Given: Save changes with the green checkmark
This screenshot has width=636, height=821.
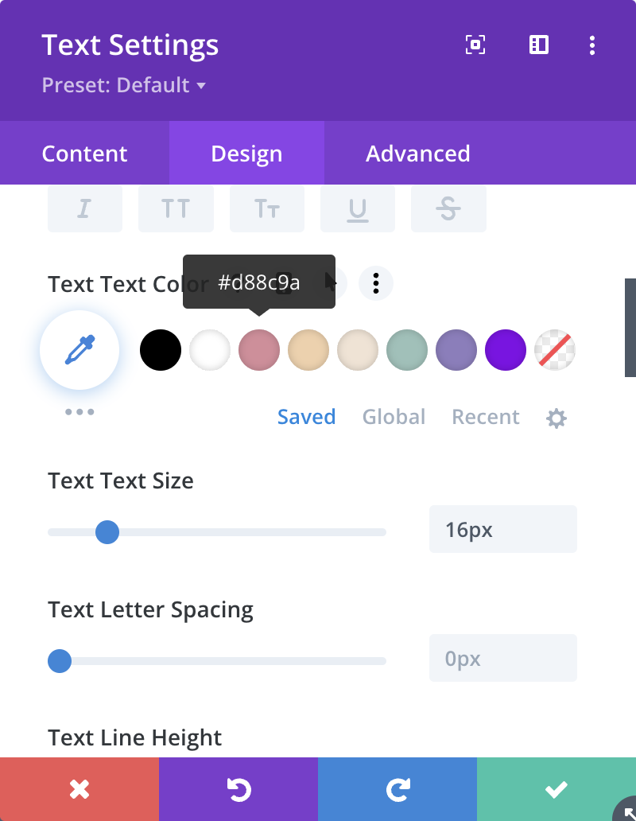Looking at the screenshot, I should click(556, 789).
